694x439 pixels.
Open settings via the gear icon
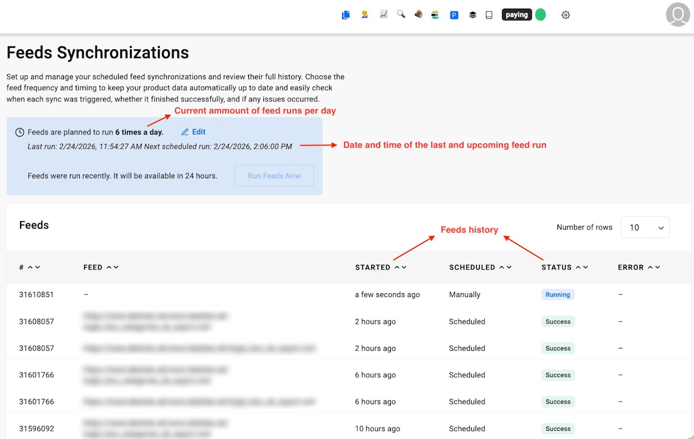[566, 15]
